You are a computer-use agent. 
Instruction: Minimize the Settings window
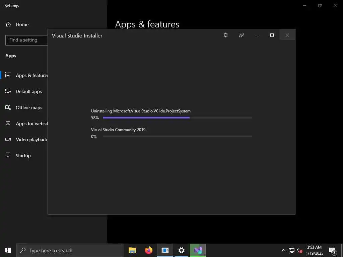pyautogui.click(x=304, y=5)
